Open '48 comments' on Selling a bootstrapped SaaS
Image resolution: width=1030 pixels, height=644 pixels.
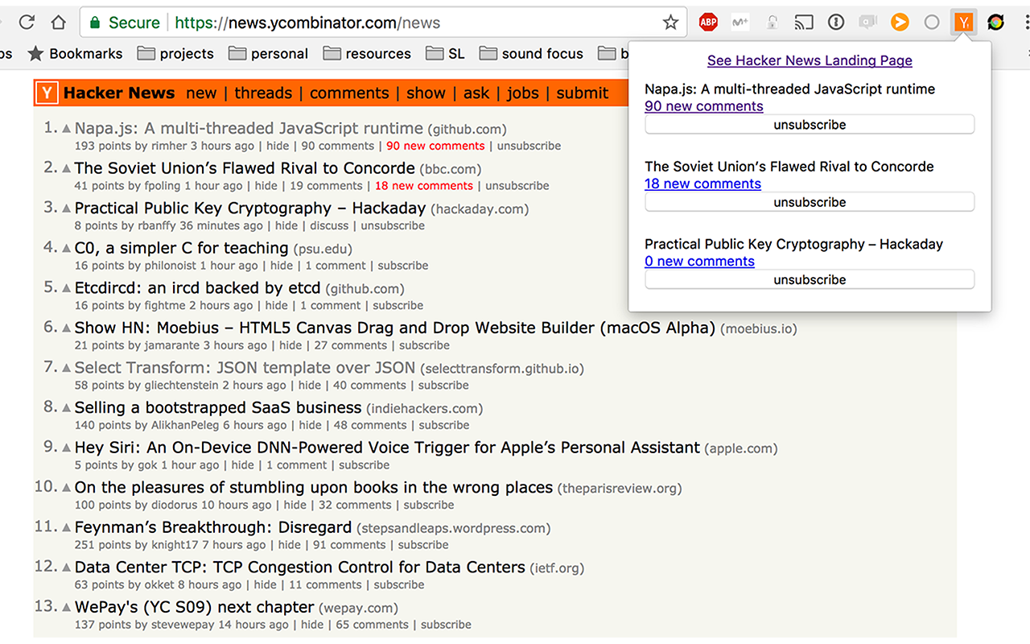[369, 425]
